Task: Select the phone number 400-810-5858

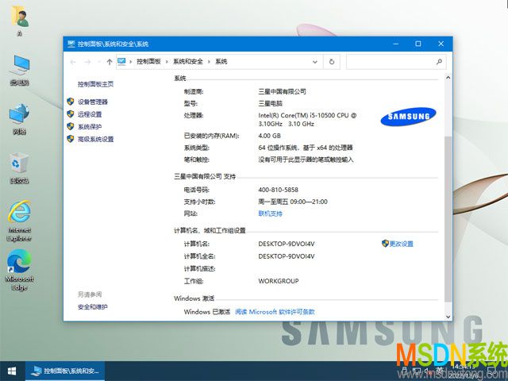Action: coord(278,190)
